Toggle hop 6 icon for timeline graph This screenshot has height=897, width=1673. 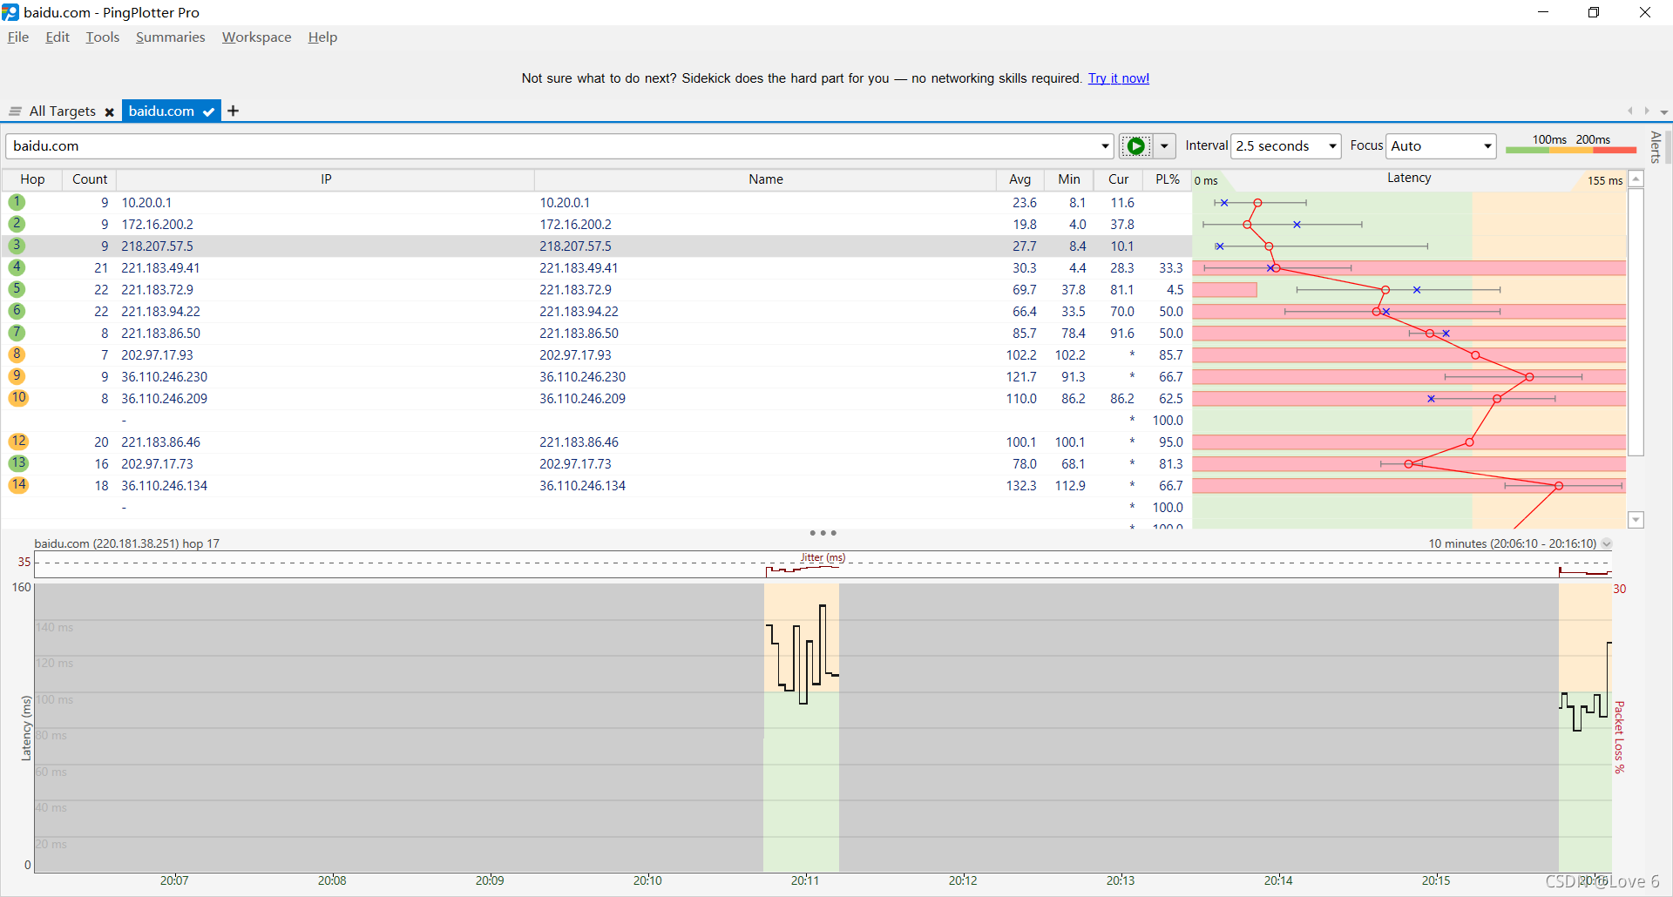pyautogui.click(x=17, y=311)
